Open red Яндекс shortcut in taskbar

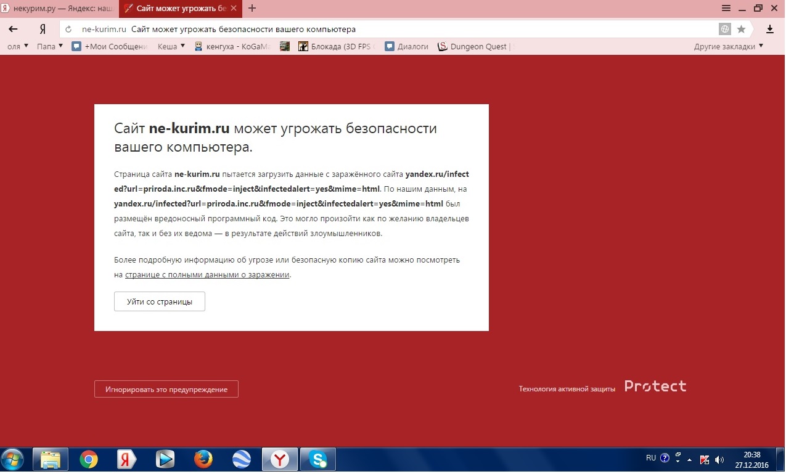(127, 460)
